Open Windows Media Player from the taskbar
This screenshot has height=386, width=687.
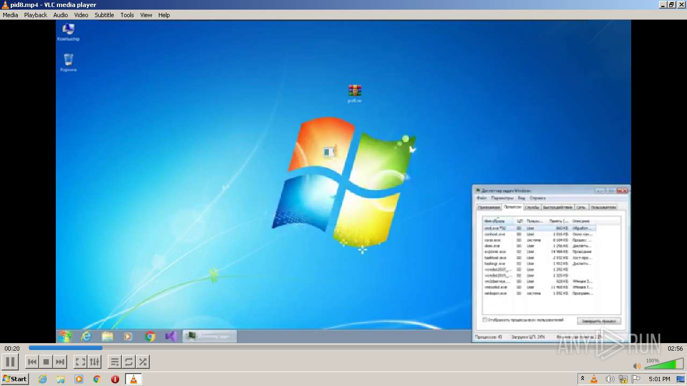point(79,379)
